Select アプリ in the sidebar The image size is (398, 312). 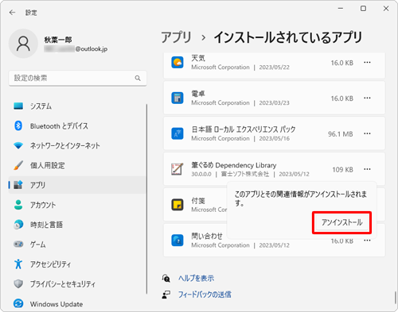point(77,185)
